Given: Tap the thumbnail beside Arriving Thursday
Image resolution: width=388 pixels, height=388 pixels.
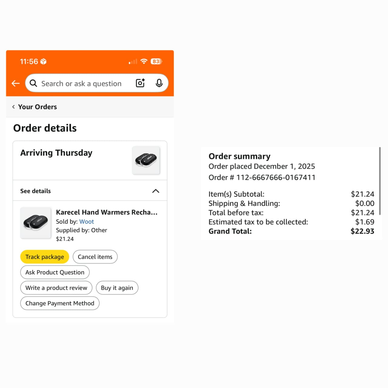Looking at the screenshot, I should (x=146, y=160).
